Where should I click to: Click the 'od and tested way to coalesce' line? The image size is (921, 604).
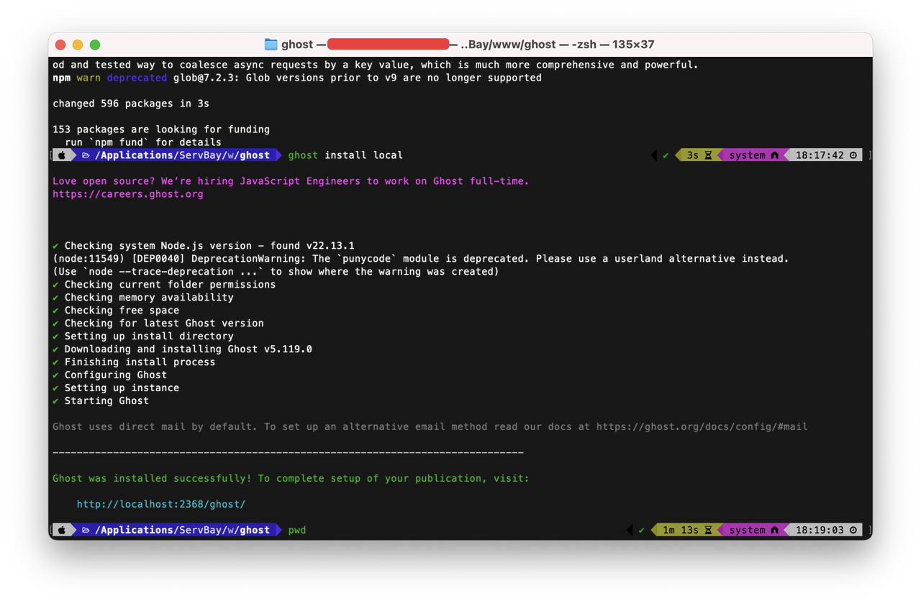pyautogui.click(x=376, y=65)
